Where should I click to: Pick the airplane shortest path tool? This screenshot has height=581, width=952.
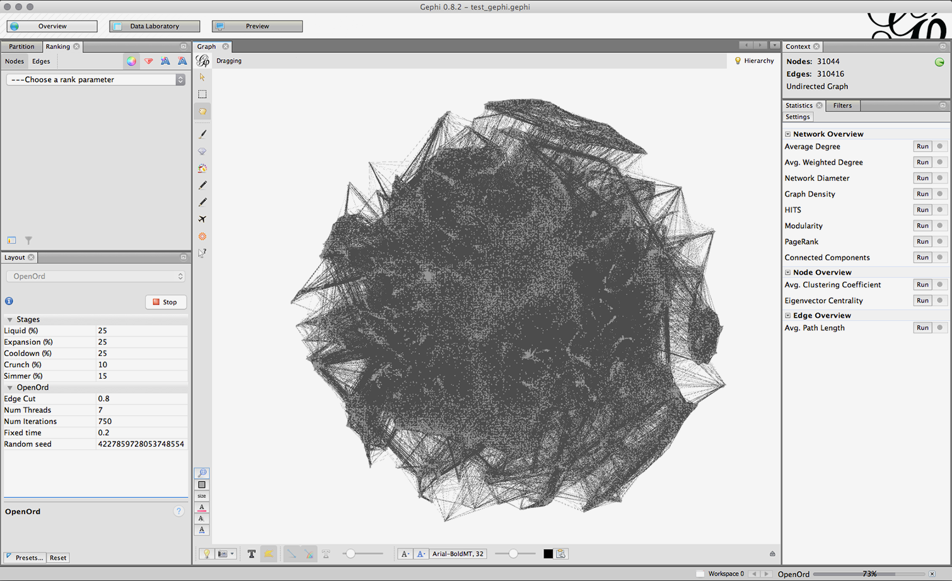click(202, 219)
